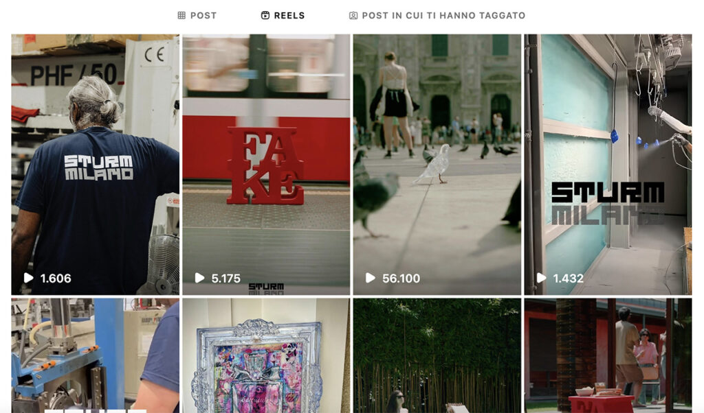Click the grid icon beside POST

181,16
